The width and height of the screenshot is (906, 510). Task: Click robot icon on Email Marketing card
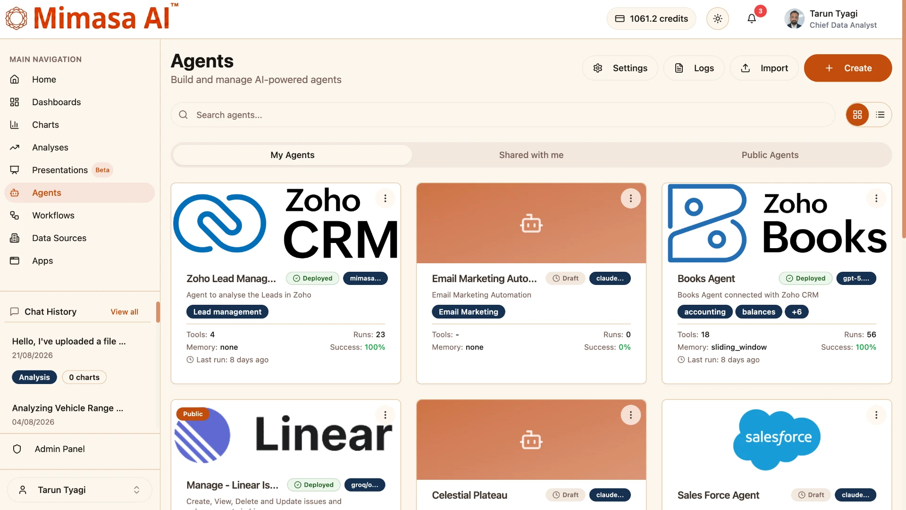click(x=531, y=224)
